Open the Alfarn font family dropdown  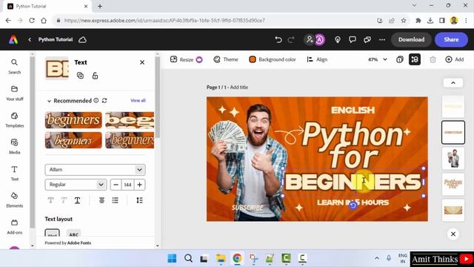[95, 170]
